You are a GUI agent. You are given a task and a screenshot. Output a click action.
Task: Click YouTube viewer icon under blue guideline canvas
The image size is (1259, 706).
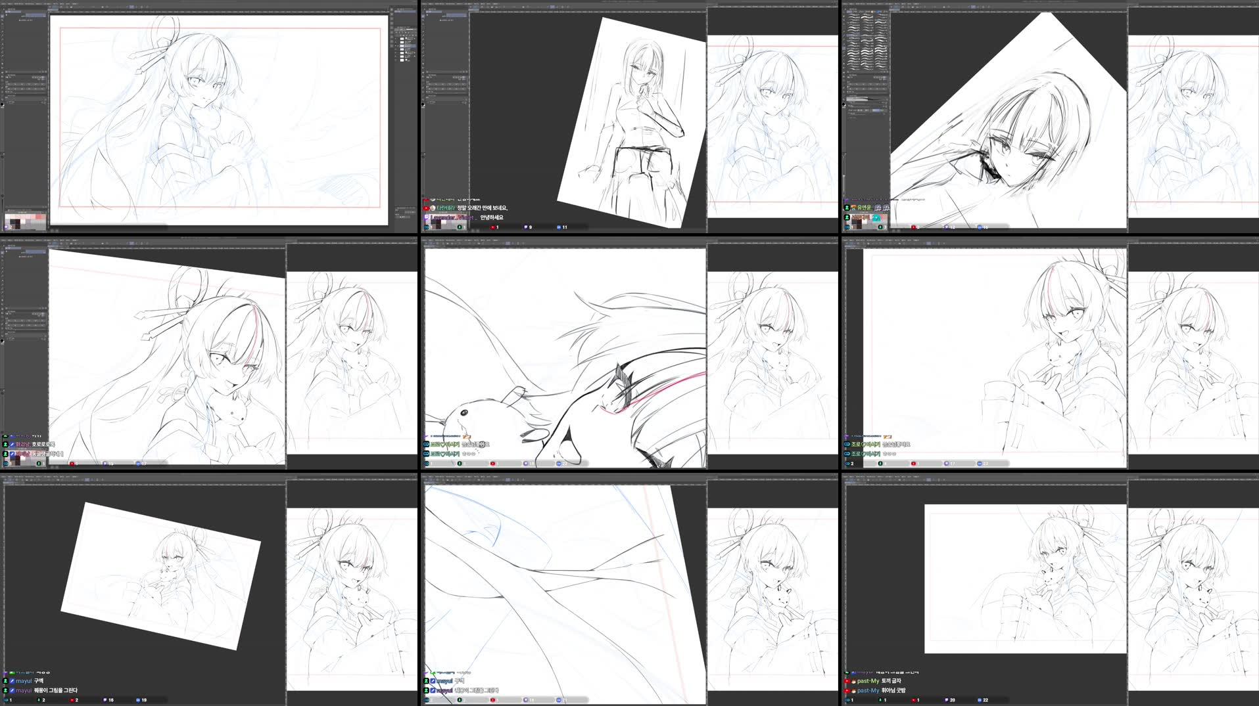tap(492, 700)
